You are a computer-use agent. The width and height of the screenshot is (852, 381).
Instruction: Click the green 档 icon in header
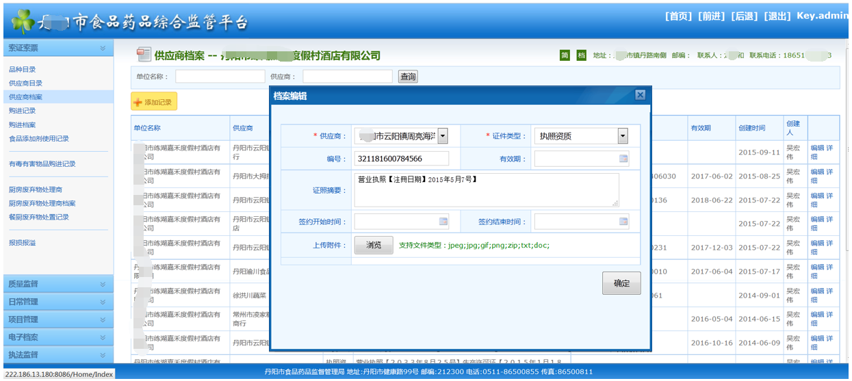pos(581,55)
